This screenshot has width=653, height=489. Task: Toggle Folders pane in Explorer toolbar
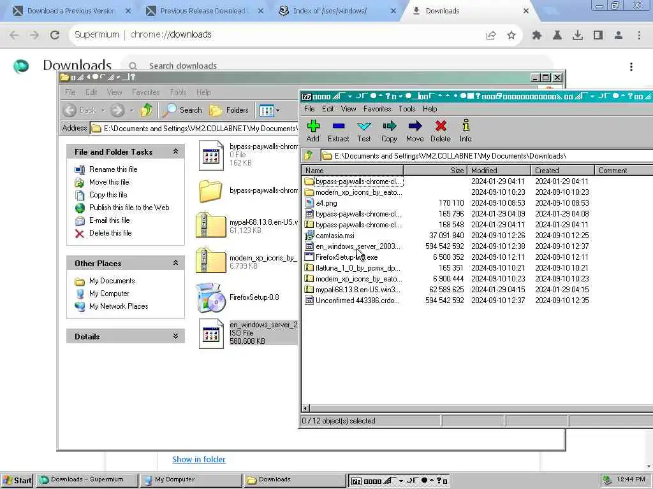click(x=229, y=110)
